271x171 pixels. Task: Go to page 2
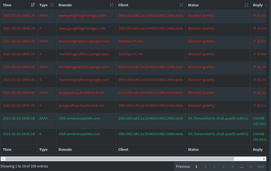[205, 167]
